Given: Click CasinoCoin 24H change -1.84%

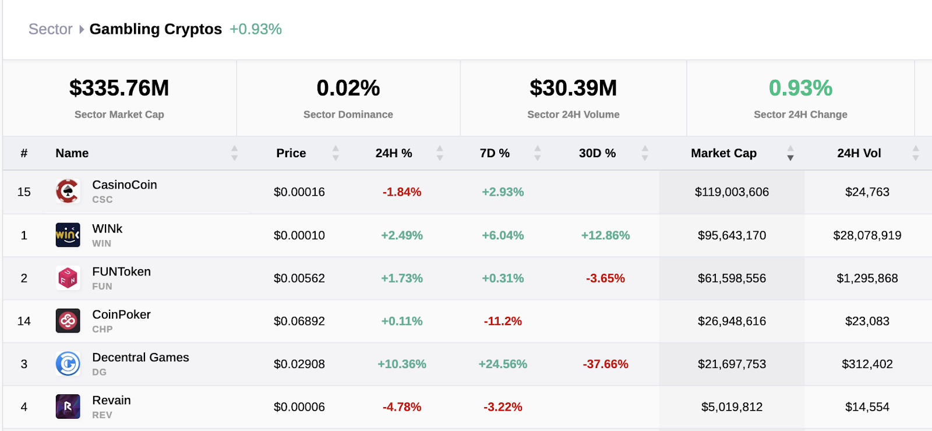Looking at the screenshot, I should [x=402, y=192].
